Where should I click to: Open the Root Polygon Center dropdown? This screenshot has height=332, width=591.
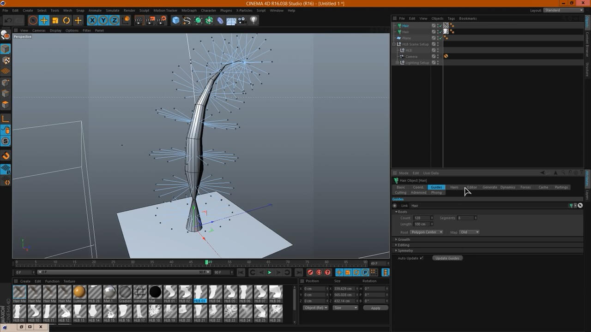click(427, 232)
